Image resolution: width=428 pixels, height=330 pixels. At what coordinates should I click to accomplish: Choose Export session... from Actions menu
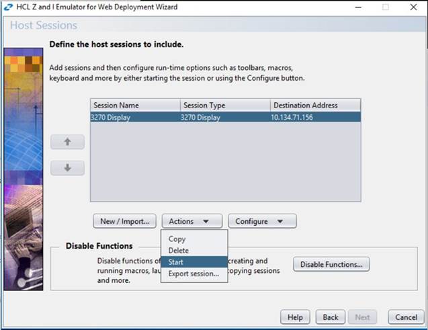pyautogui.click(x=194, y=274)
